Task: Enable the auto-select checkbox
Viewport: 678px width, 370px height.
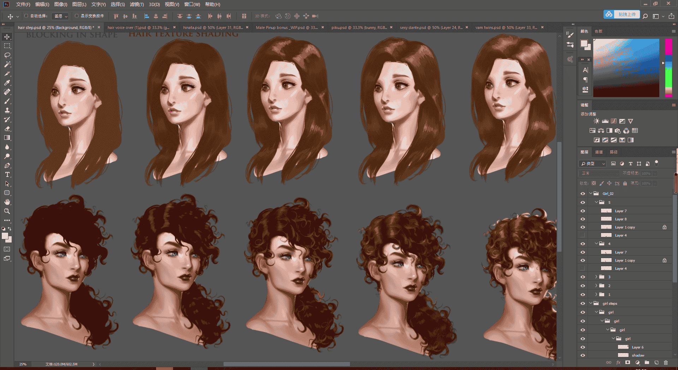Action: pos(26,16)
